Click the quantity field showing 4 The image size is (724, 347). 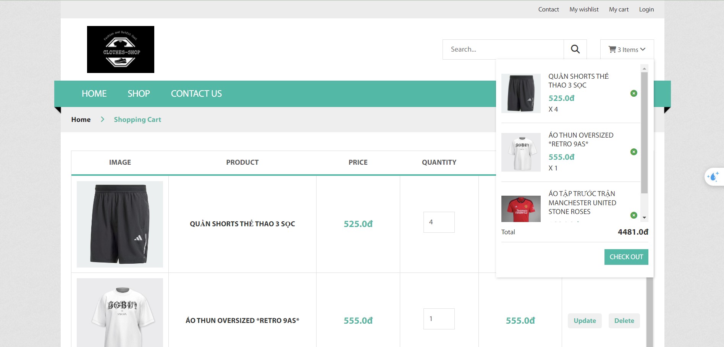(x=439, y=222)
